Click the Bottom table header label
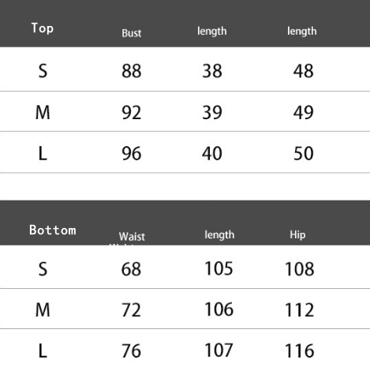 [x=53, y=230]
